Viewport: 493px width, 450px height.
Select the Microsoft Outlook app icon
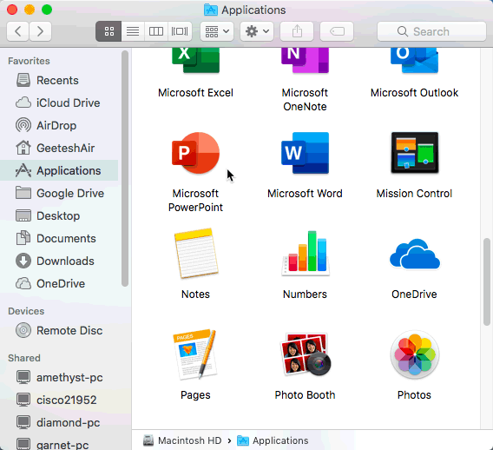pos(414,61)
